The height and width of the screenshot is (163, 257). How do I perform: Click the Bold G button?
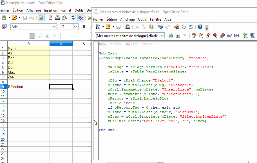coord(84,27)
